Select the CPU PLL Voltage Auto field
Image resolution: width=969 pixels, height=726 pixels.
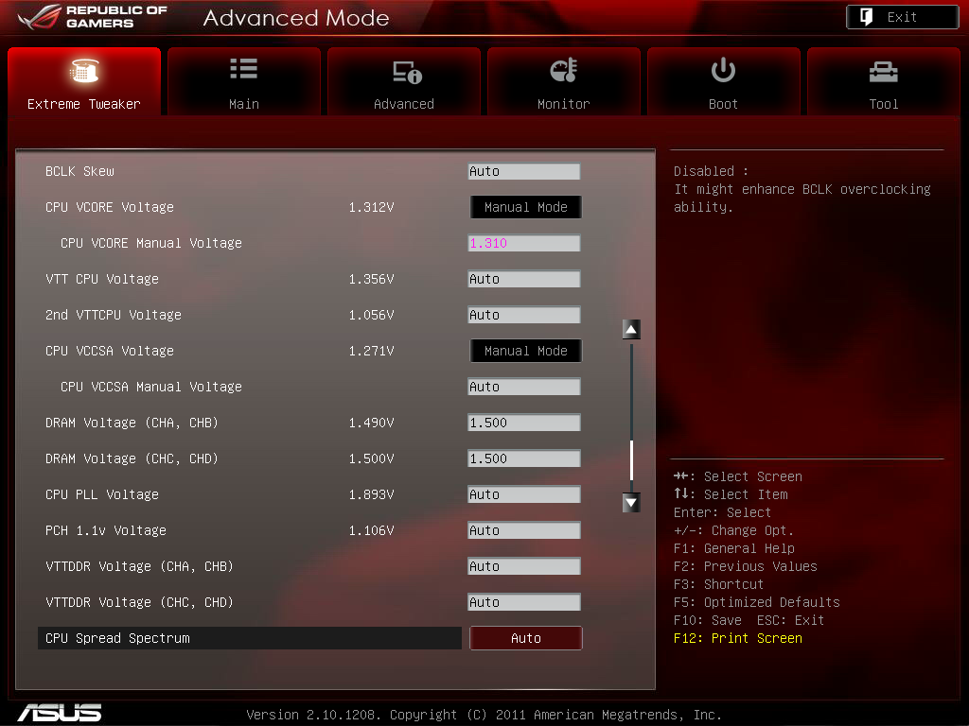(x=524, y=494)
